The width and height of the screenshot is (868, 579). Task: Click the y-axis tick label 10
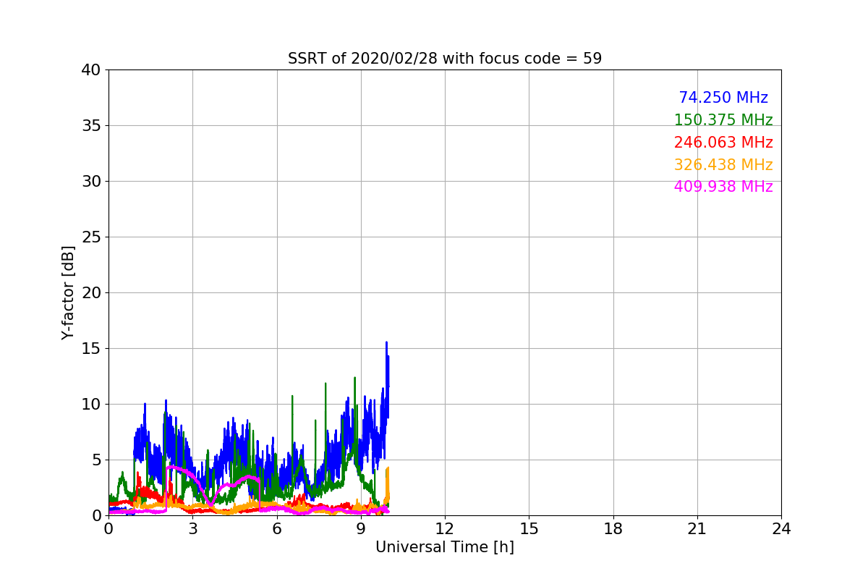click(x=91, y=405)
